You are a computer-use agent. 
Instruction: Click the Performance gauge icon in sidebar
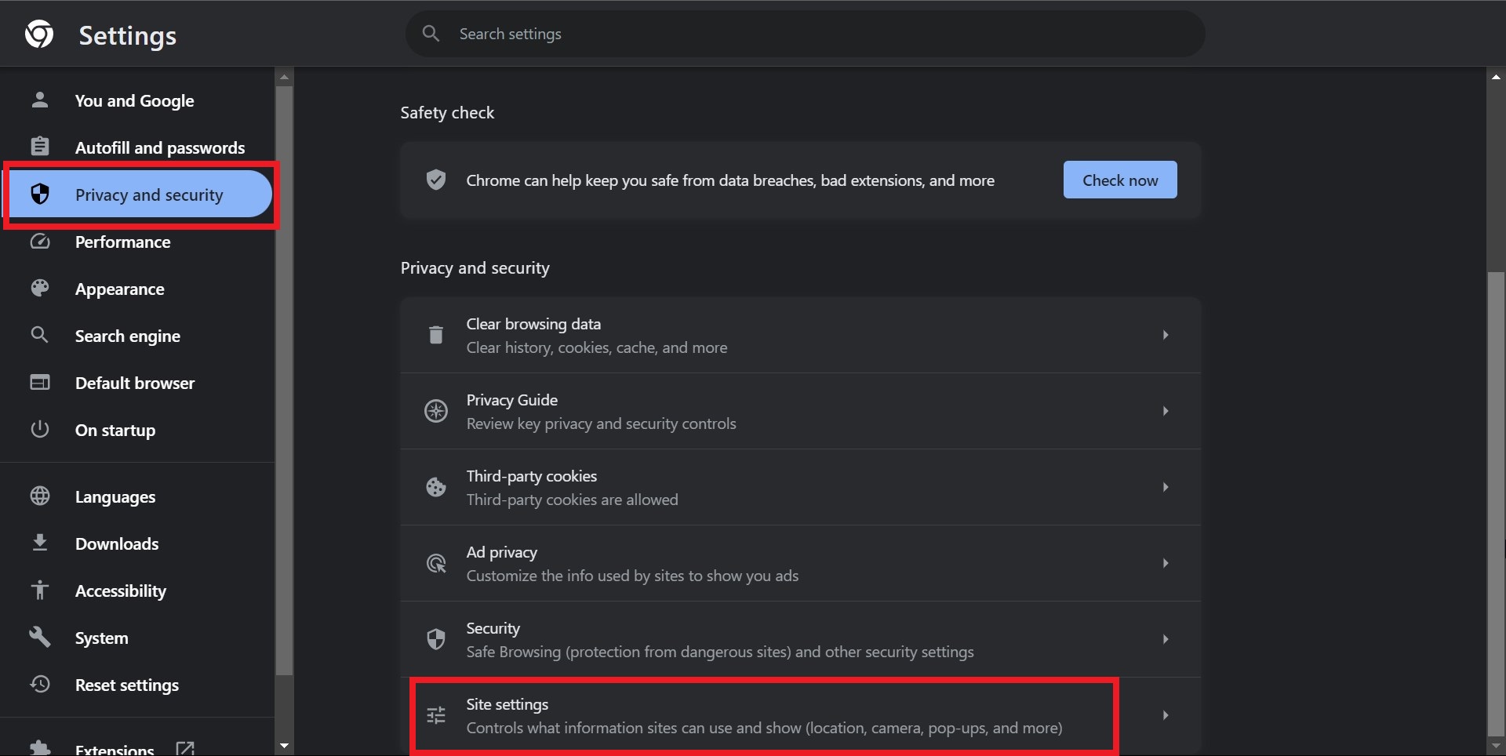pyautogui.click(x=40, y=242)
